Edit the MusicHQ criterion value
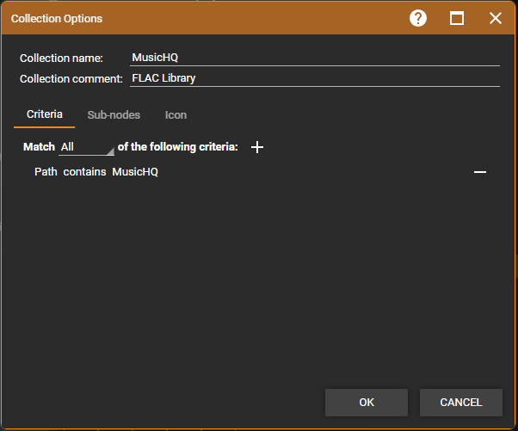Screen dimensions: 518x431 135,172
